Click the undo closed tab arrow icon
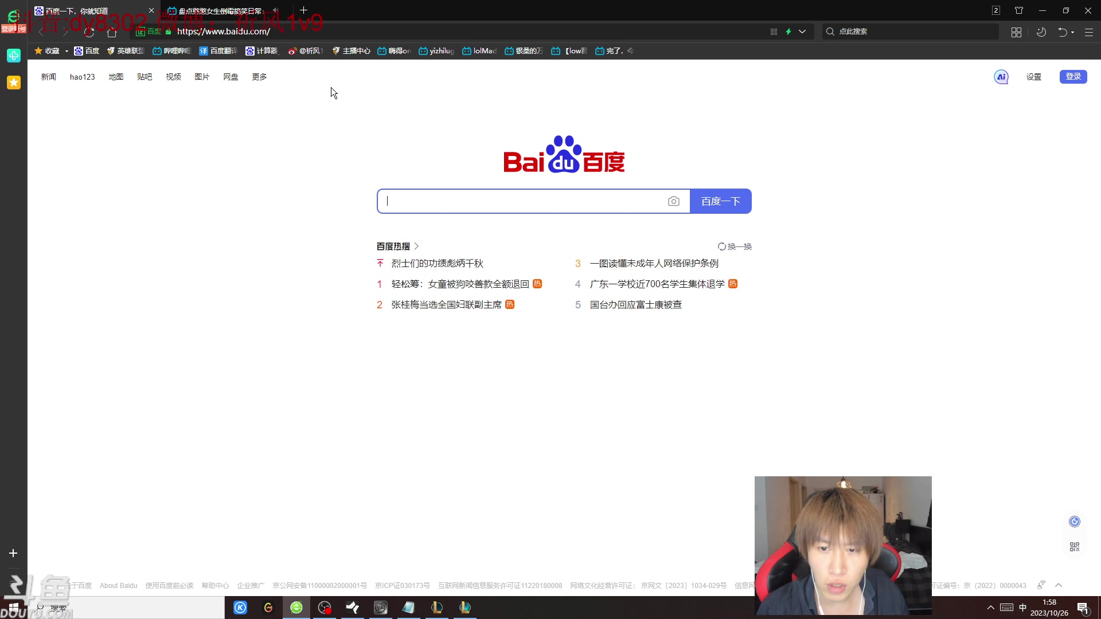The width and height of the screenshot is (1101, 619). [1063, 32]
